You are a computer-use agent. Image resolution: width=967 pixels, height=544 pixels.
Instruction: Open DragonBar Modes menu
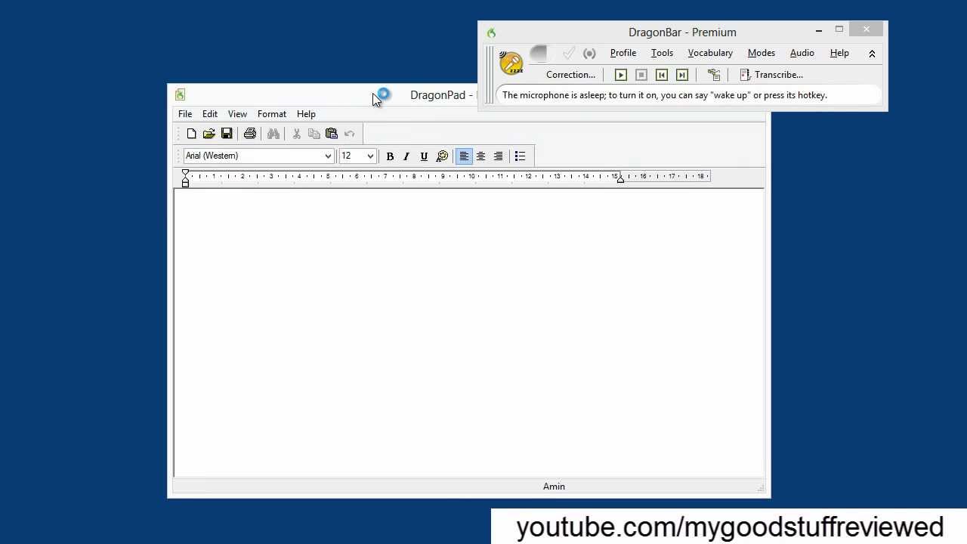click(762, 53)
